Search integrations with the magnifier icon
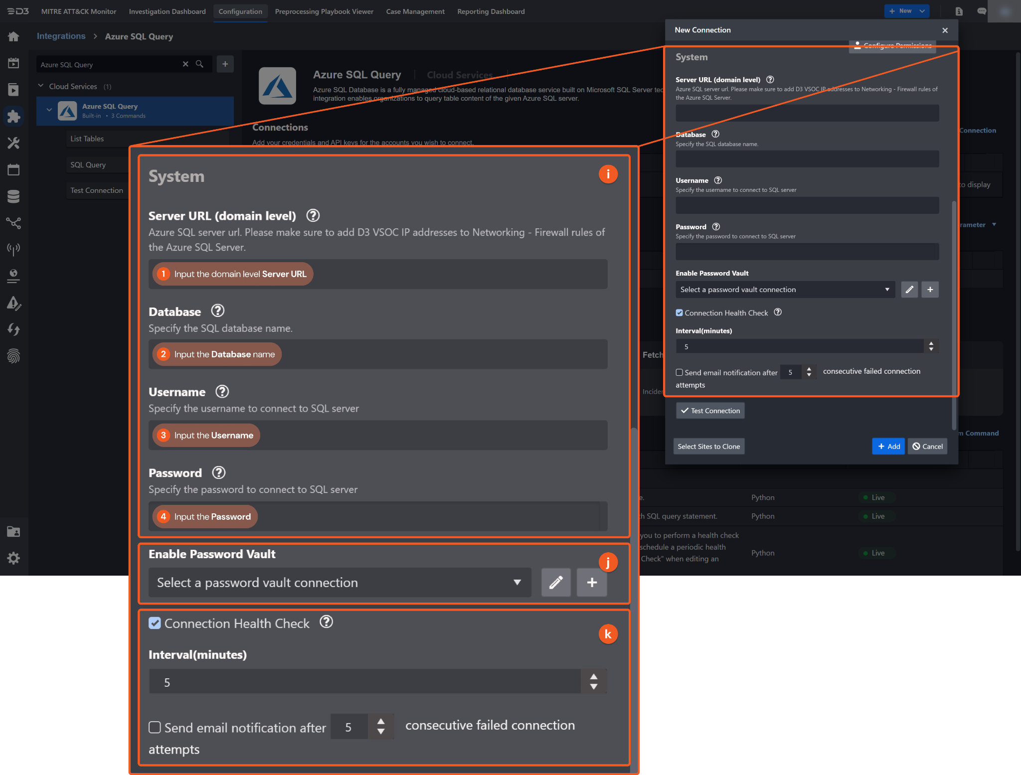The width and height of the screenshot is (1021, 775). click(199, 64)
